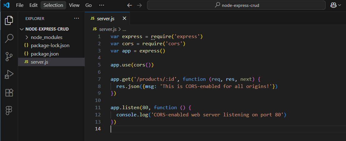Viewport: 346px width, 141px height.
Task: Open the Source Control view
Action: pyautogui.click(x=9, y=56)
